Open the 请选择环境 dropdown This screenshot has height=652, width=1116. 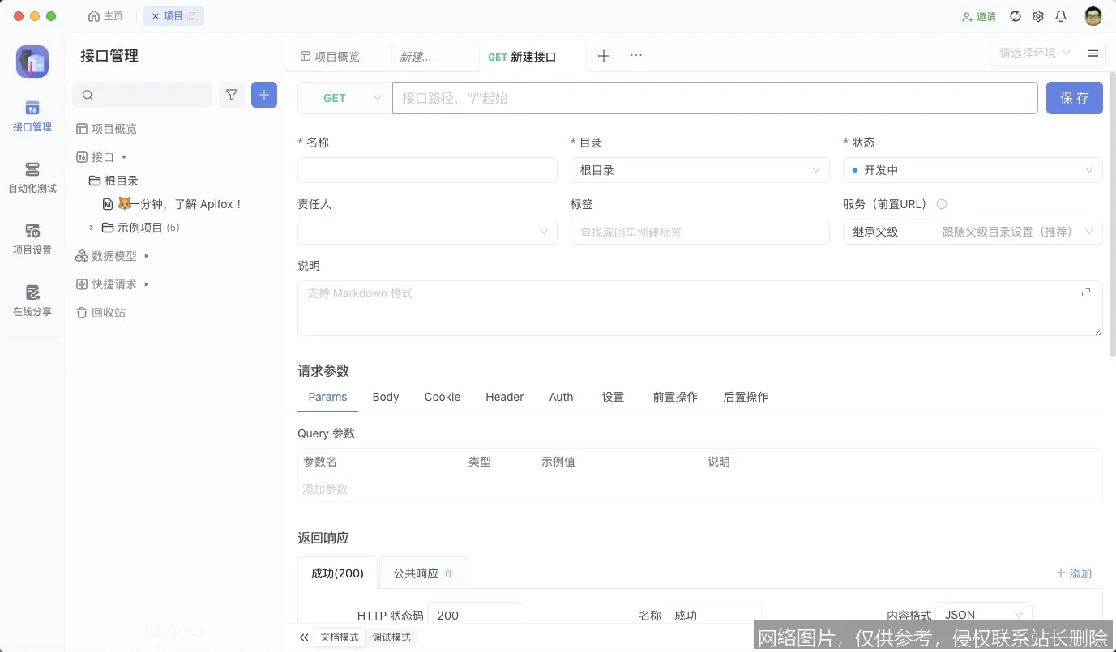coord(1035,53)
